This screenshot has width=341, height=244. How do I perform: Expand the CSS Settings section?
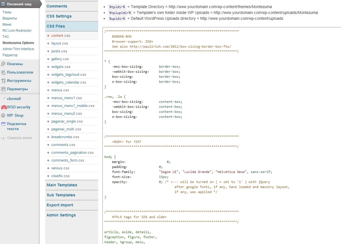click(x=59, y=16)
